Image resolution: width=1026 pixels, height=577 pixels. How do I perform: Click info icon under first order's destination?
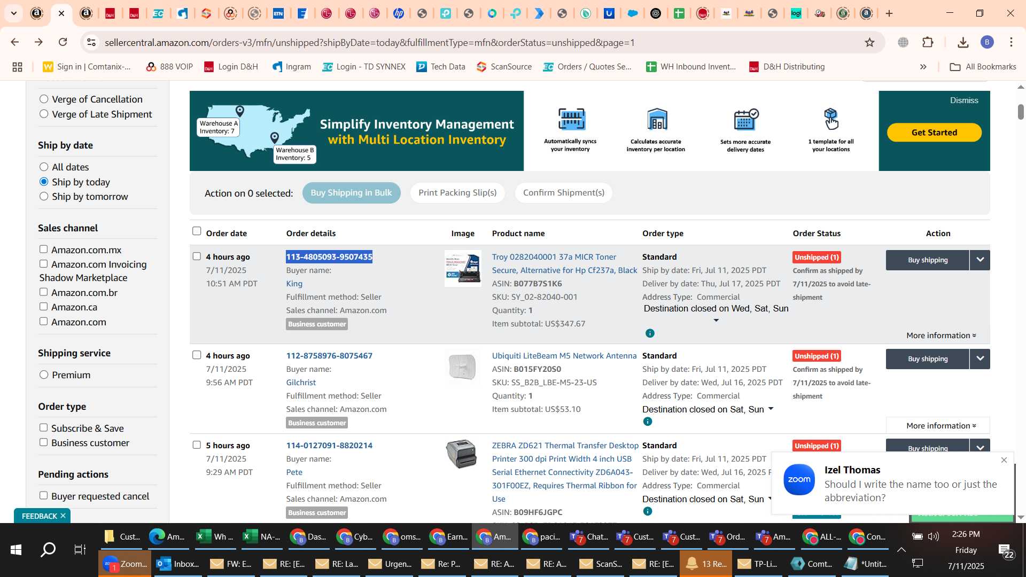click(x=650, y=333)
